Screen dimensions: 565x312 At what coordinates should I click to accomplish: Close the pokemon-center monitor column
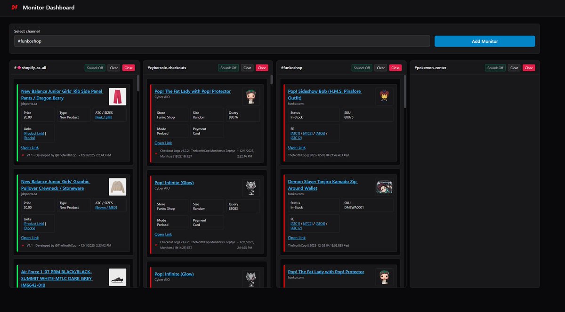(x=529, y=68)
